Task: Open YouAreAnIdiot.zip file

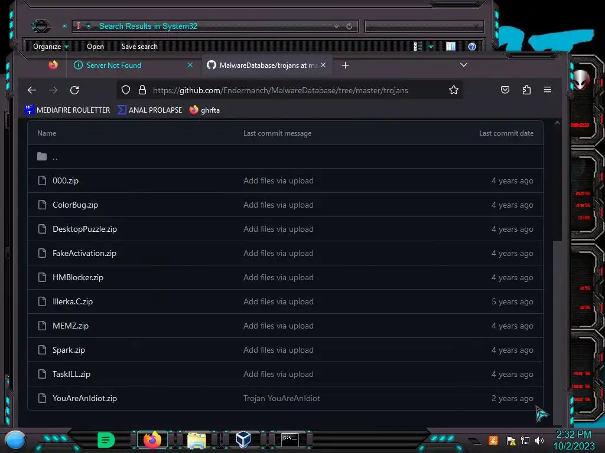Action: tap(84, 398)
